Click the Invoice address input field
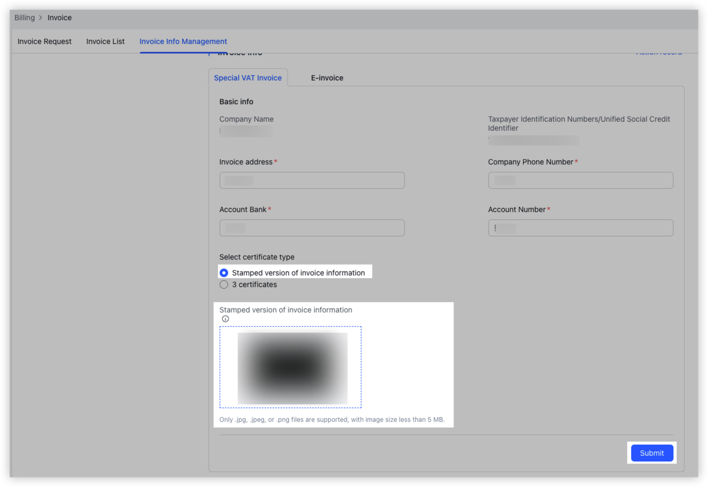Image resolution: width=708 pixels, height=487 pixels. coord(312,180)
